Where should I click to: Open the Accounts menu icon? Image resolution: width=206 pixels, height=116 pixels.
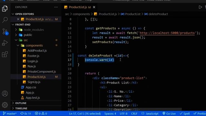5,93
